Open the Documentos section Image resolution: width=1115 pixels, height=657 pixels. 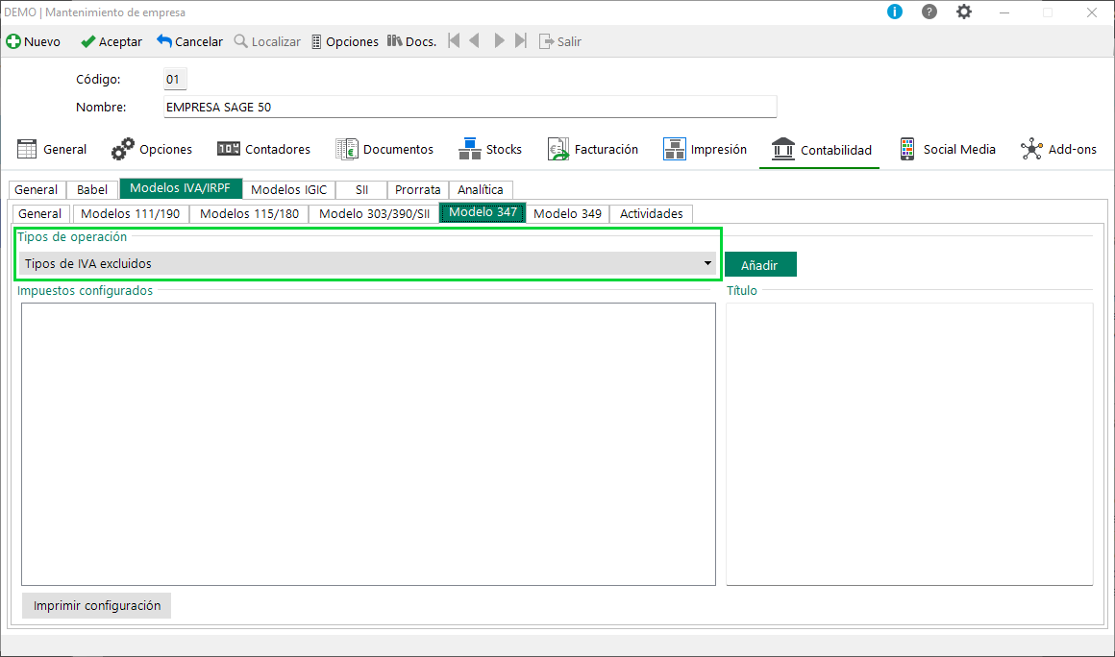(x=384, y=149)
